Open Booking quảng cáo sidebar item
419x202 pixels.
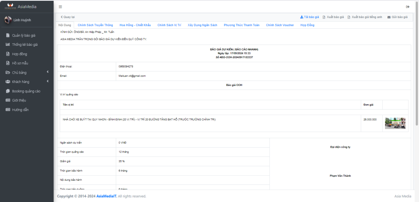(26, 91)
